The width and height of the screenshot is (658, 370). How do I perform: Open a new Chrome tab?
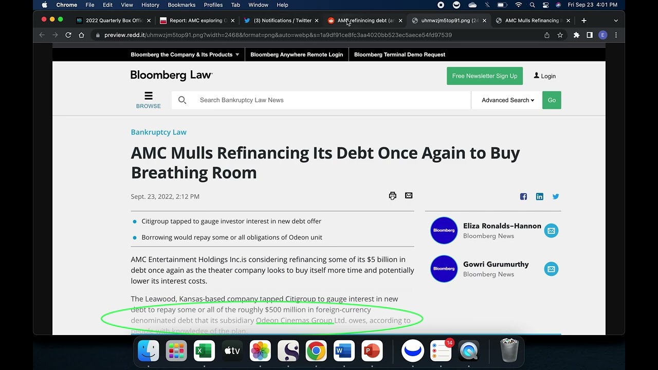click(584, 21)
